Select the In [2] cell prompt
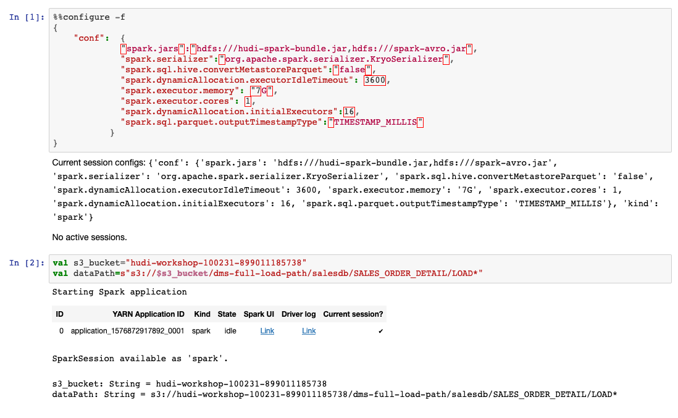Viewport: 678px width, 418px height. tap(27, 263)
